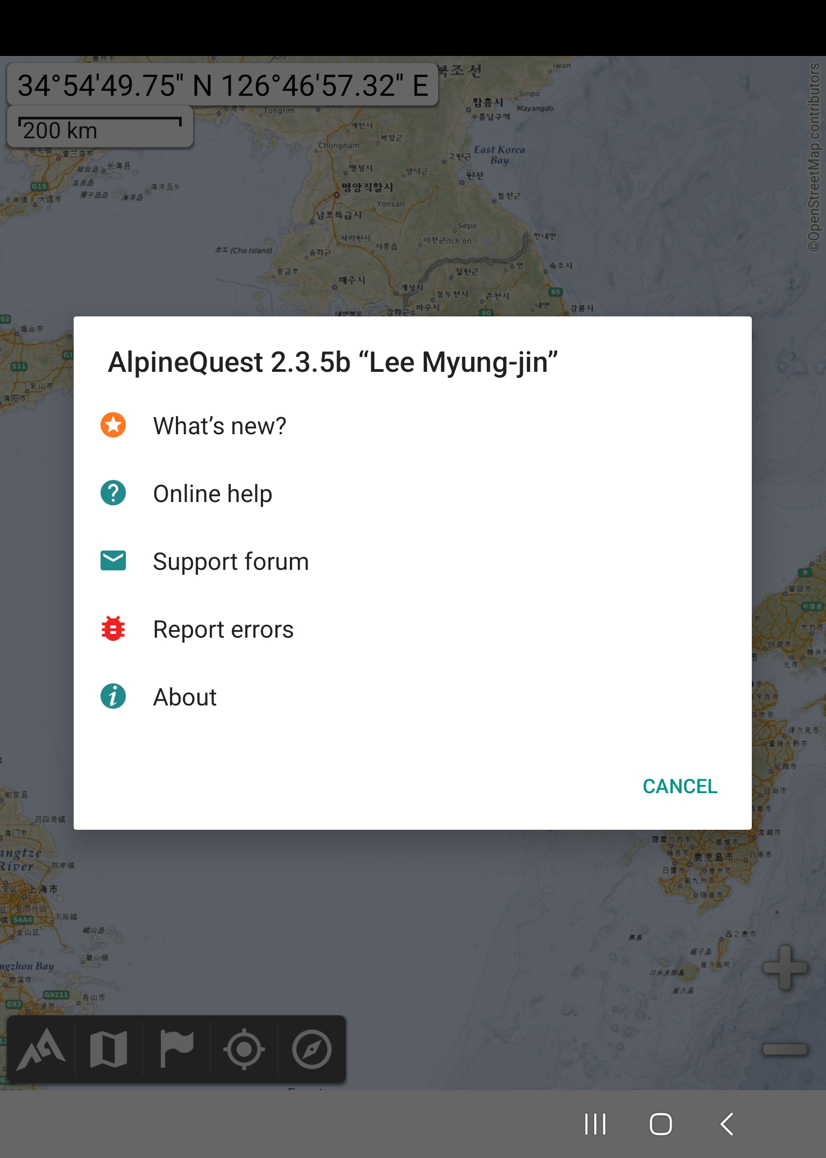Tap the red bug Report errors icon
The height and width of the screenshot is (1158, 826).
tap(113, 629)
